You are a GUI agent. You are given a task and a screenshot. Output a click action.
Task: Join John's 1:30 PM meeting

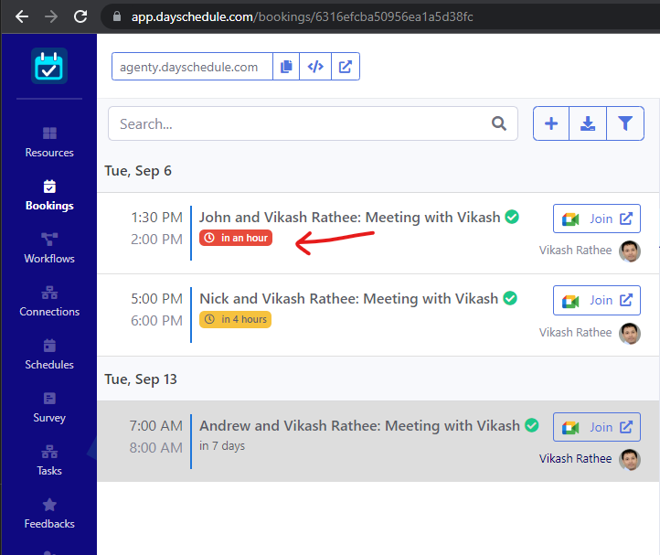(597, 219)
